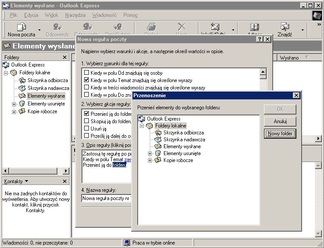Screen dimensions: 324x248
Task: Select Foldery lokalne icon in Przenoszenie dialog
Action: coord(149,126)
